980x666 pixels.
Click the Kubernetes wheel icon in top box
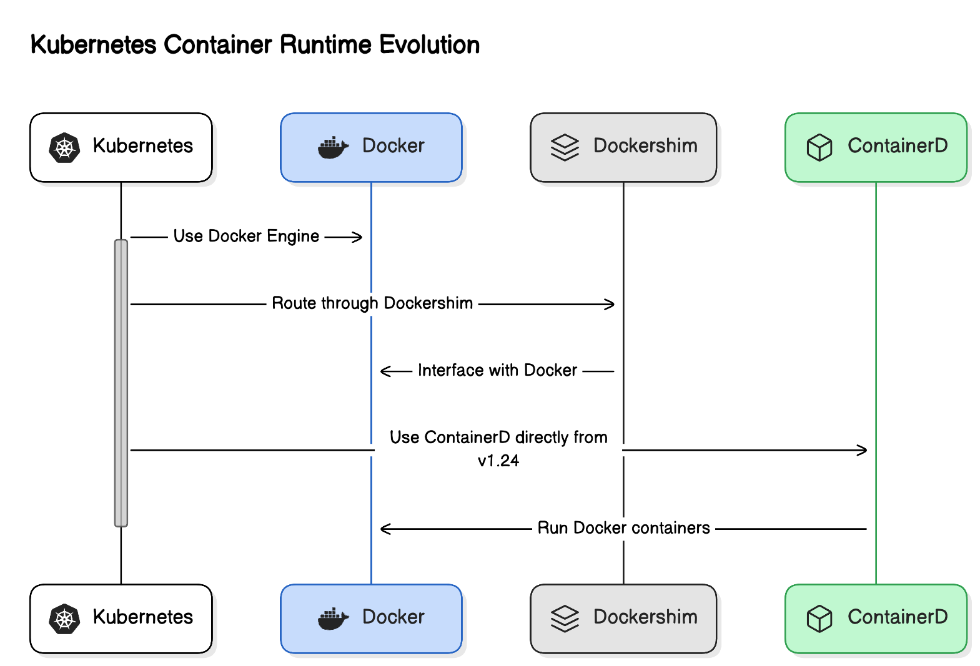click(x=64, y=148)
